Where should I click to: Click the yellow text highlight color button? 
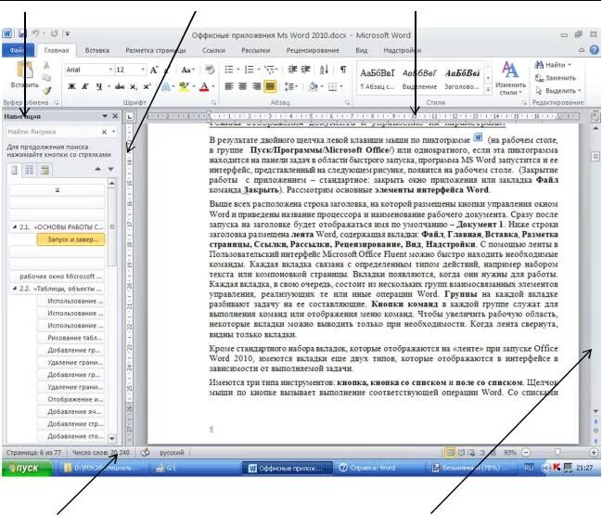pyautogui.click(x=184, y=87)
